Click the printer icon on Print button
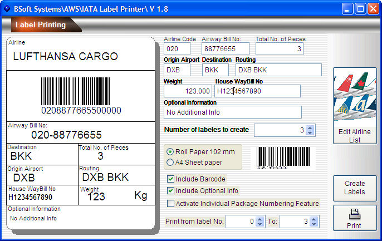 pos(355,214)
